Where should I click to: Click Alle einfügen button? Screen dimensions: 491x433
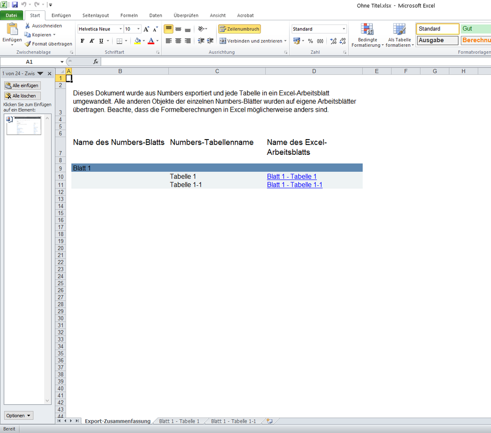tap(22, 86)
